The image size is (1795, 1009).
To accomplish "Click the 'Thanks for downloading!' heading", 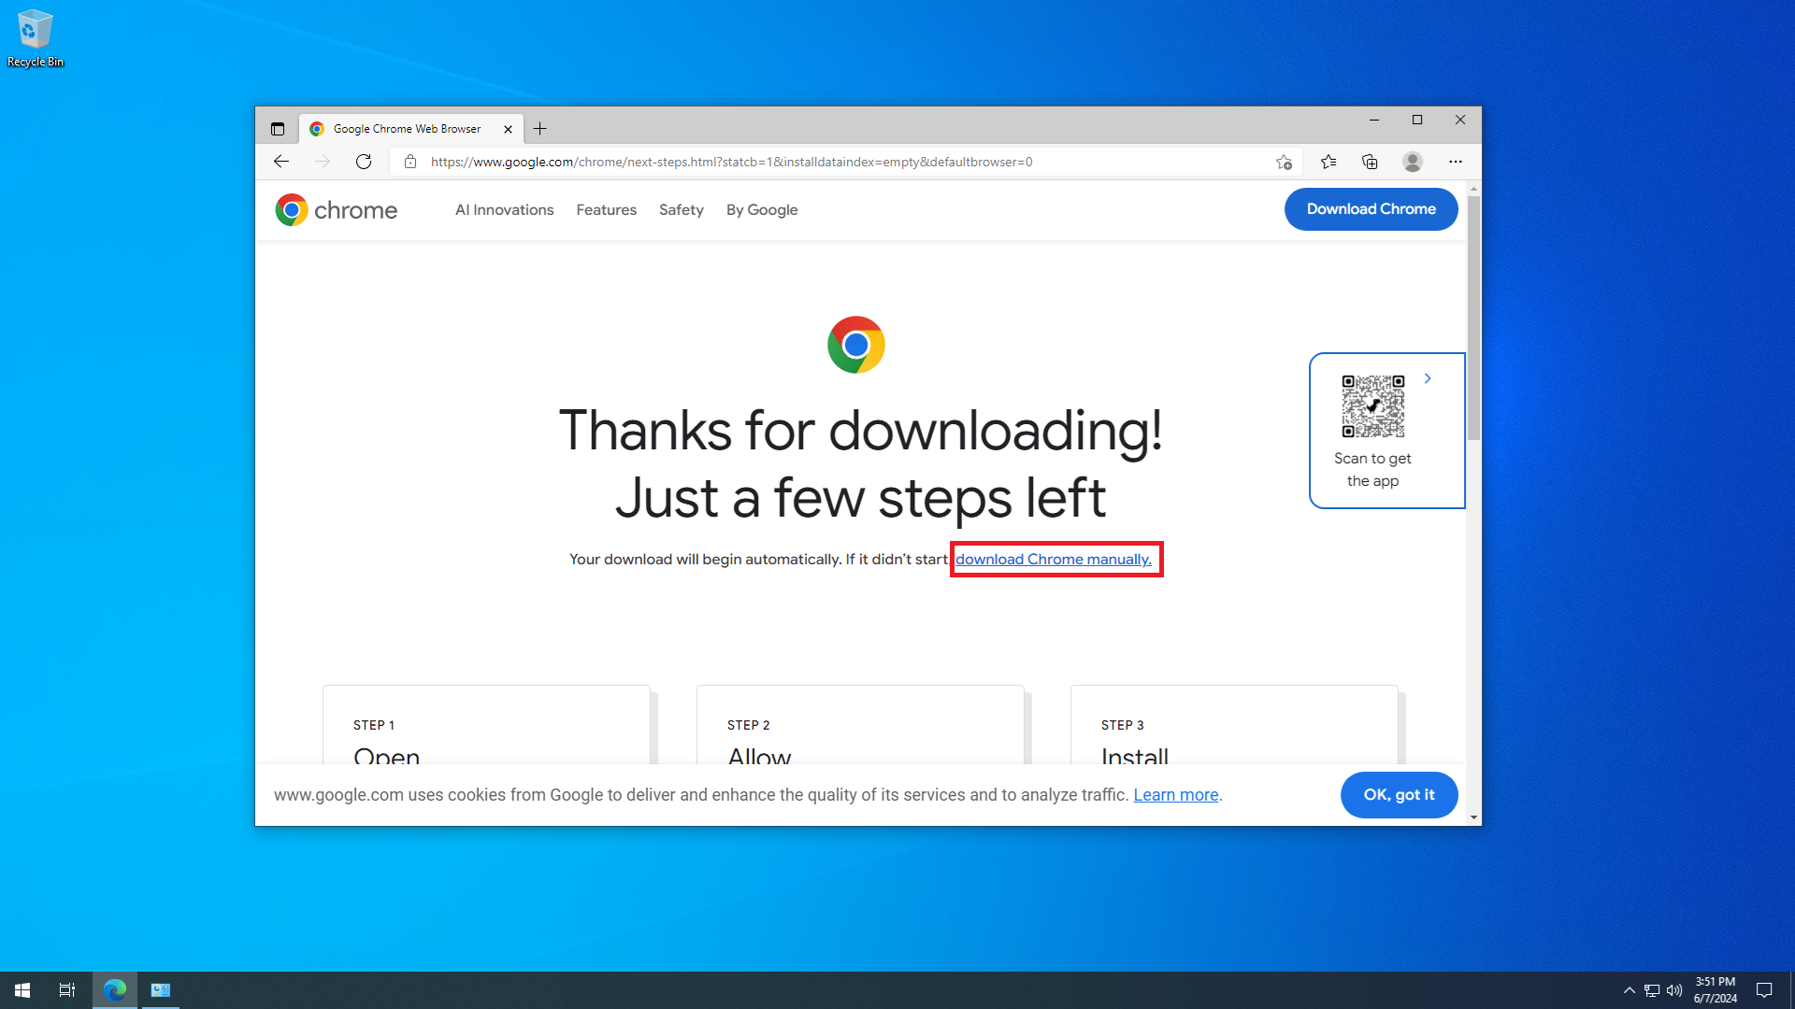I will (x=861, y=431).
